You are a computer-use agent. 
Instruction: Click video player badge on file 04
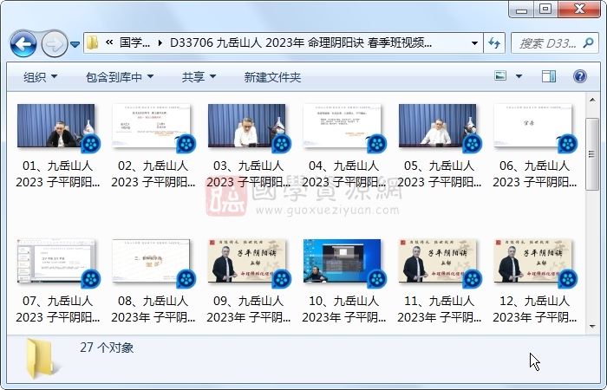tap(377, 144)
